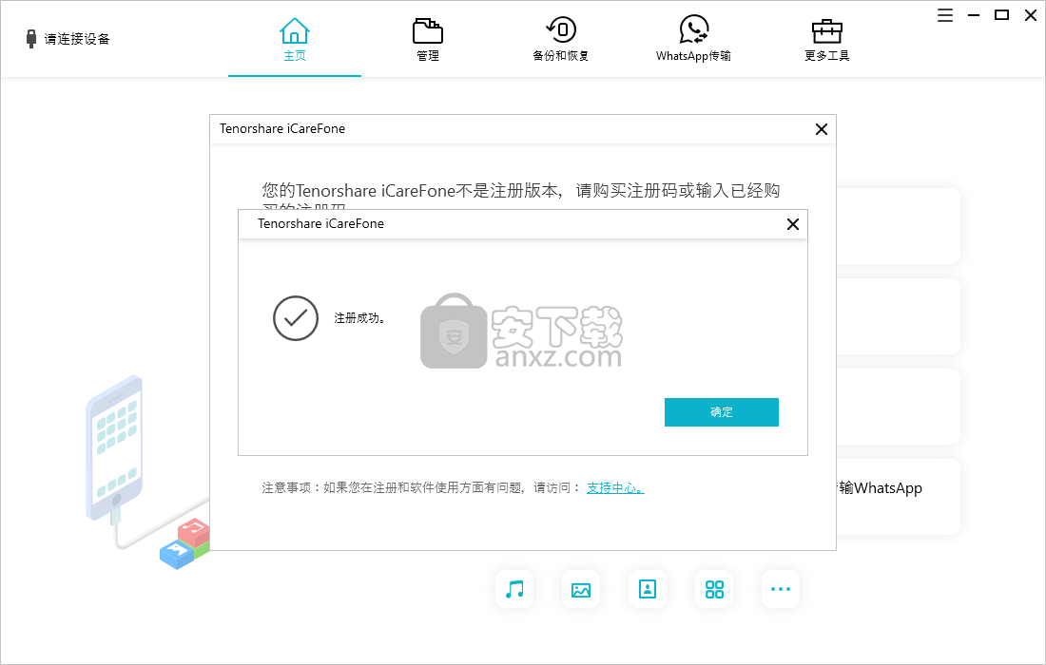Screen dimensions: 1046x665
Task: Close the 注册成功 dialog
Action: [x=792, y=224]
